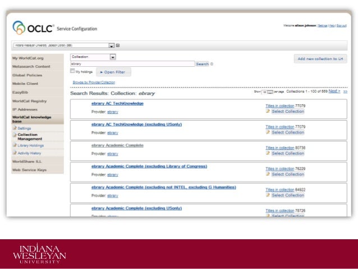Click Select Collection for ebrary AC TechKnowledge
The height and width of the screenshot is (269, 358).
coord(288,112)
